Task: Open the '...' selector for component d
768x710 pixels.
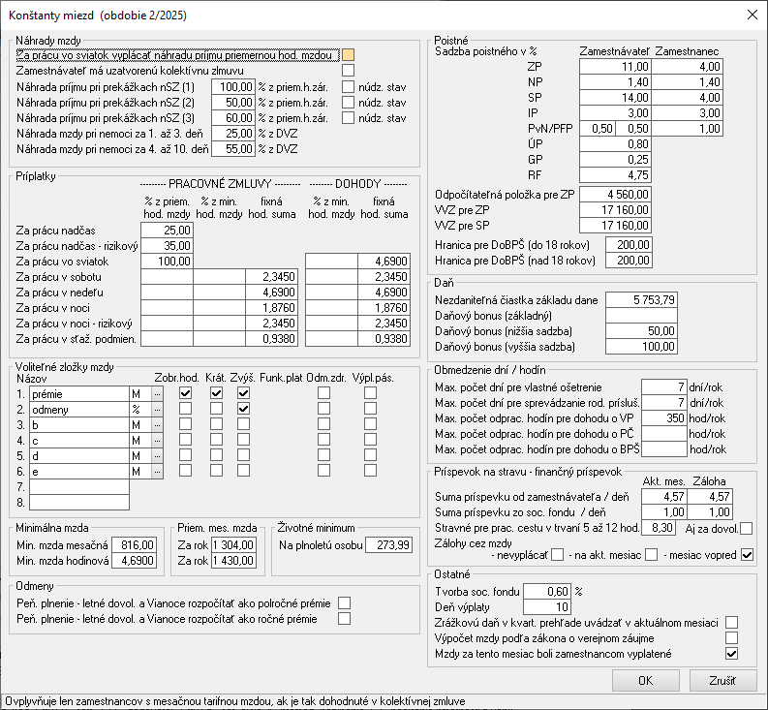Action: (x=157, y=456)
